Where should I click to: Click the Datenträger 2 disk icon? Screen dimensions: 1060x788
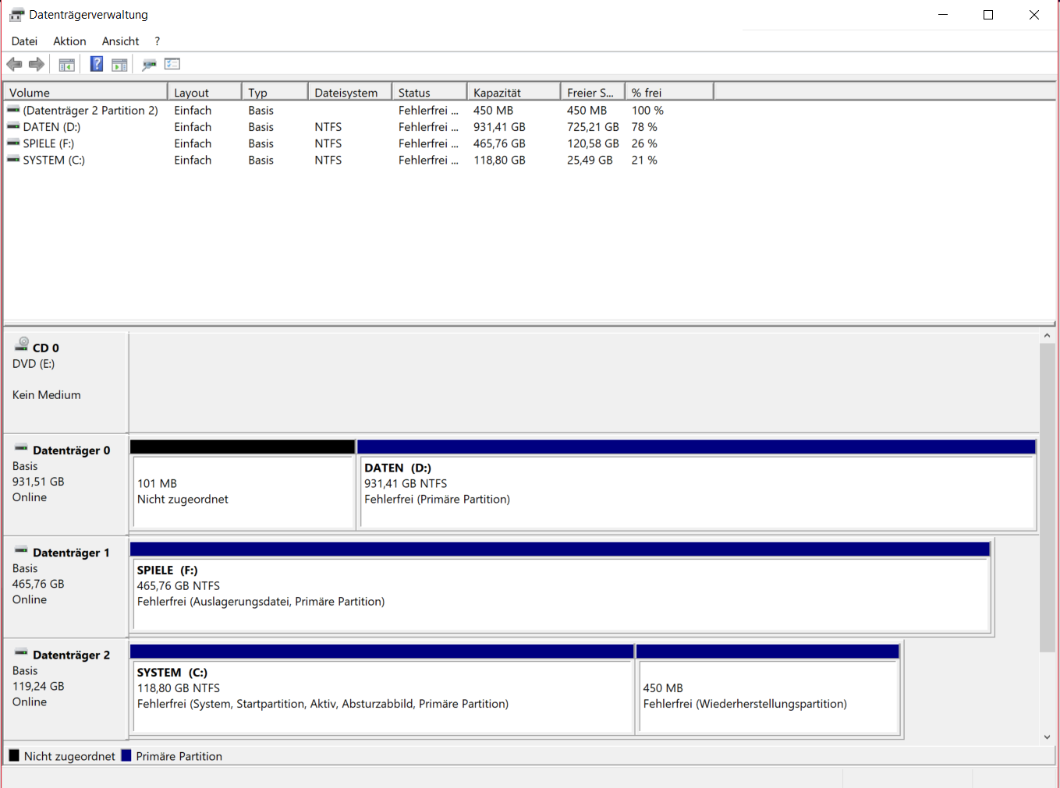(x=21, y=652)
